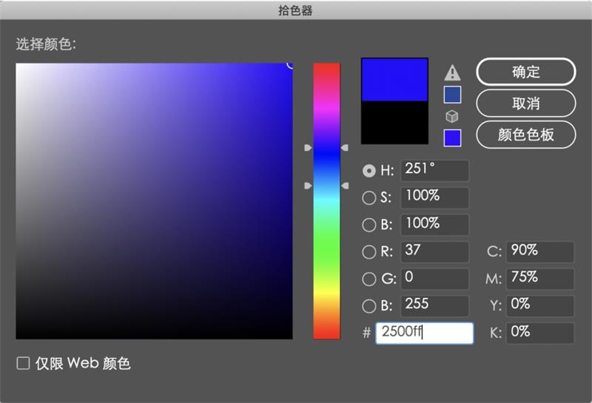
Task: Click the K black percentage field
Action: coord(540,333)
